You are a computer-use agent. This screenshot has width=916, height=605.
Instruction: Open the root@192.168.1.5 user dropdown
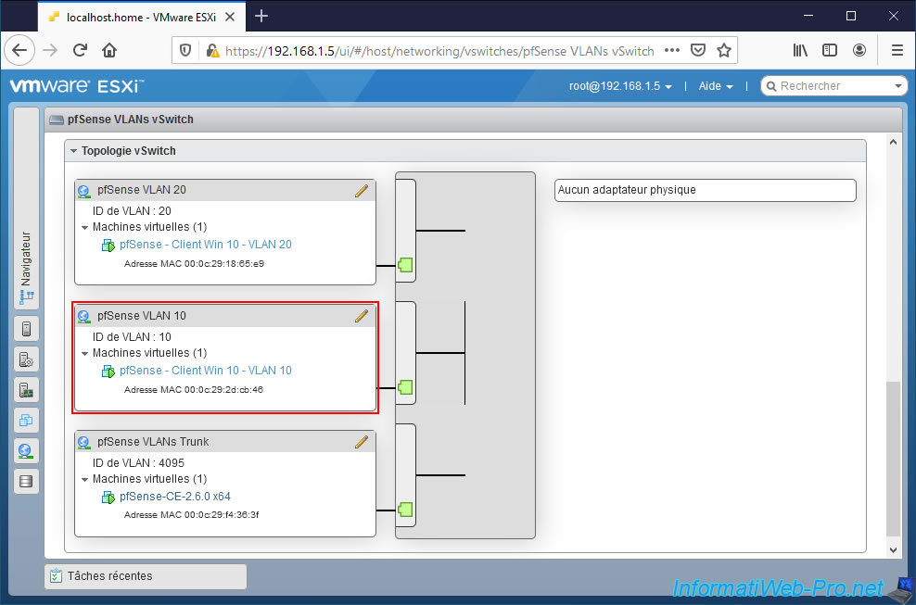click(x=620, y=86)
